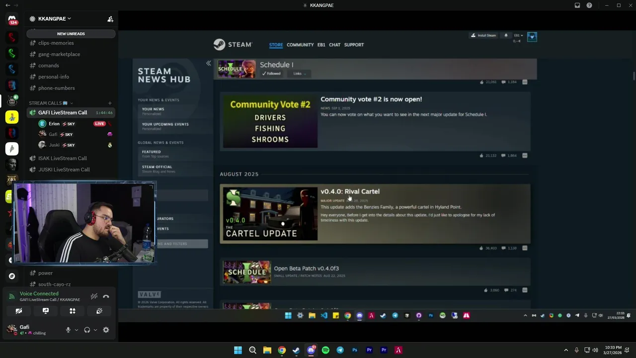Open Spotify from the Windows taskbar

[x=325, y=350]
